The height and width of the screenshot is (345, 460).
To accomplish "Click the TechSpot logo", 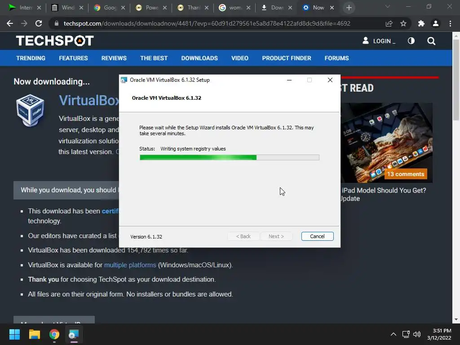I will pyautogui.click(x=55, y=40).
